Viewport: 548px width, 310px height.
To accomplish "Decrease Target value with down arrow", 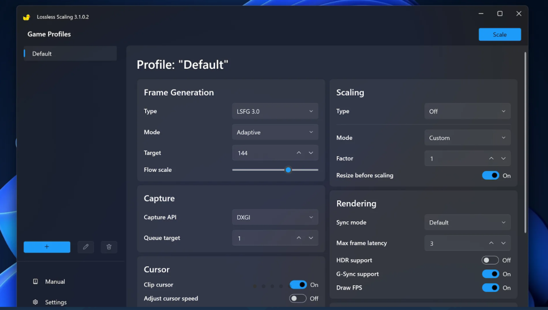I will click(311, 153).
